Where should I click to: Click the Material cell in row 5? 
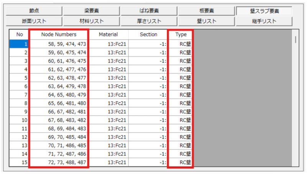tap(108, 78)
